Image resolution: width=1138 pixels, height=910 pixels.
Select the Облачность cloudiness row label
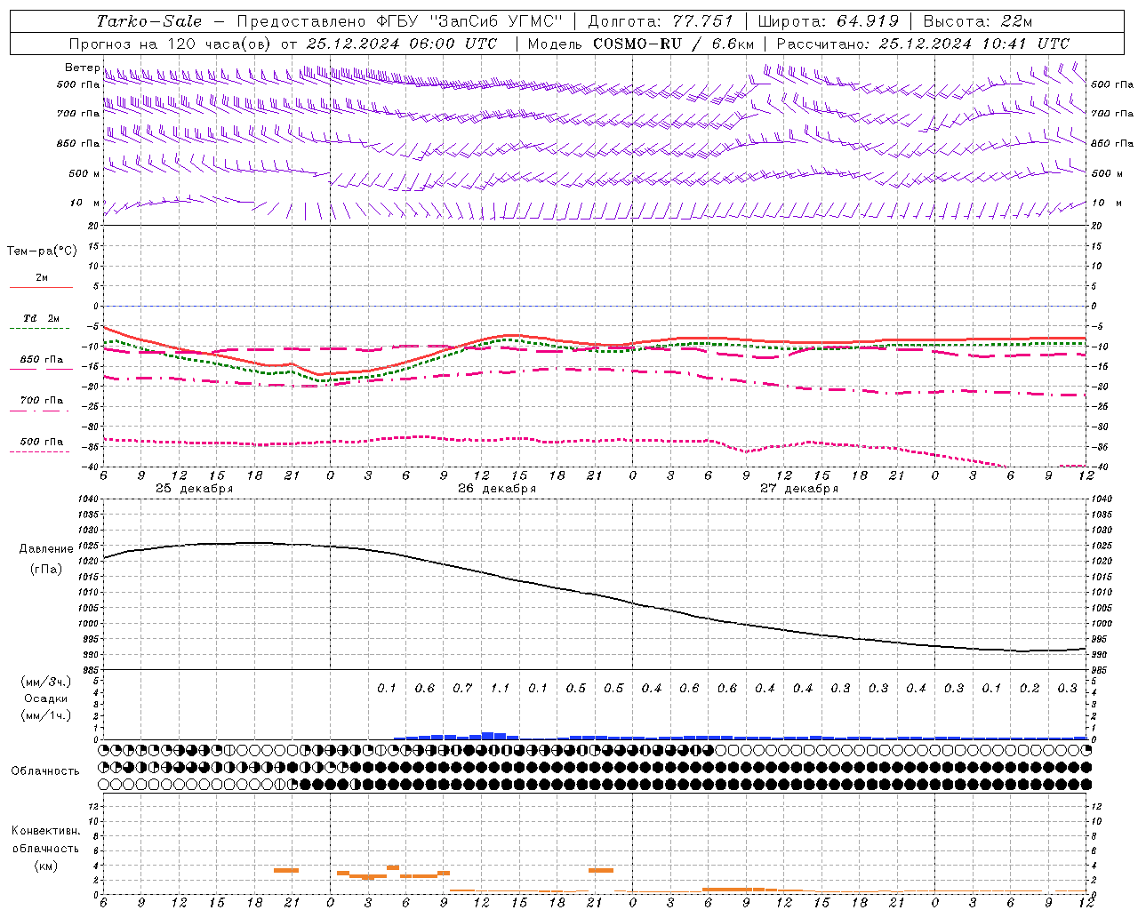tap(45, 770)
